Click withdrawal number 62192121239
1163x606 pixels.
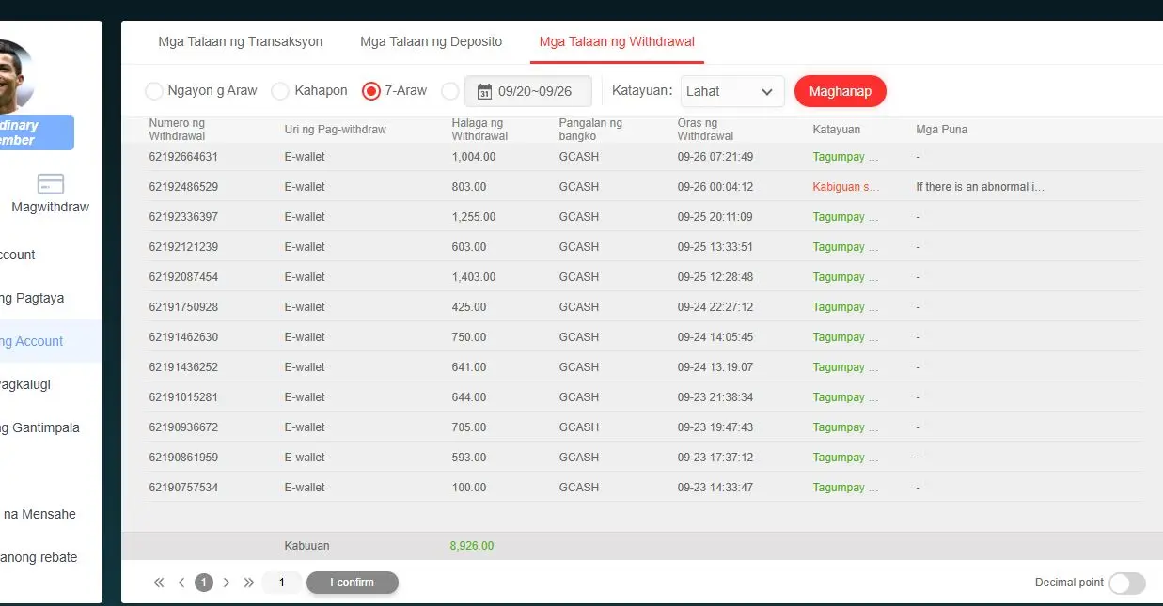click(183, 247)
